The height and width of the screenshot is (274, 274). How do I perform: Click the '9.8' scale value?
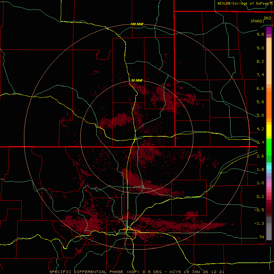[x=260, y=34]
